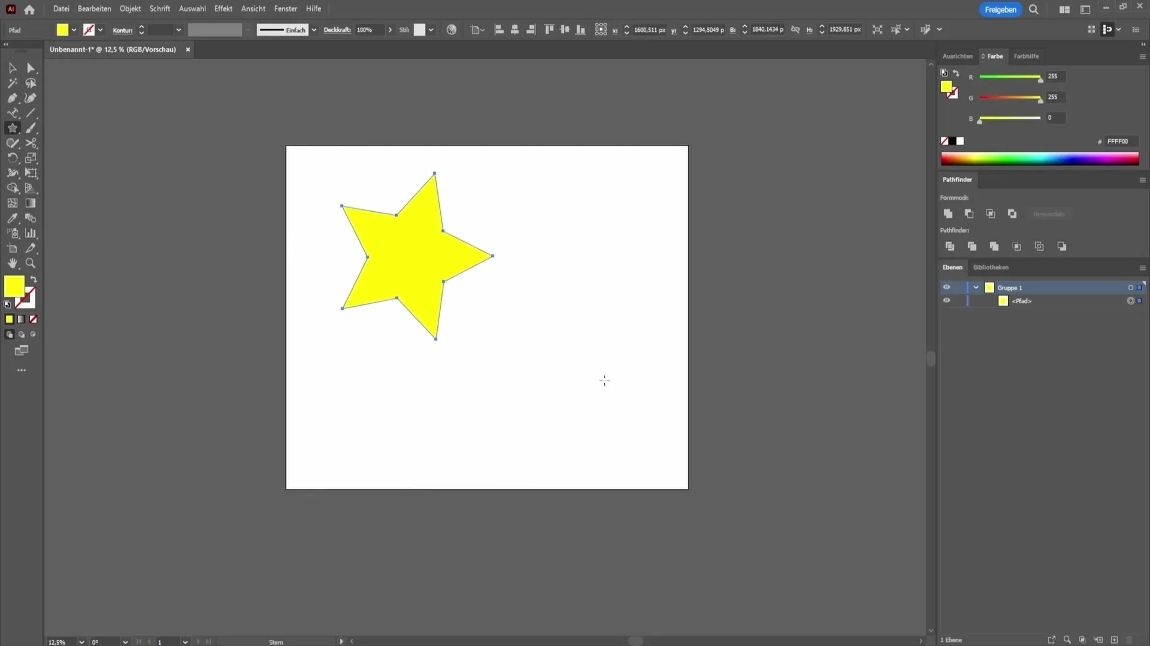The width and height of the screenshot is (1150, 646).
Task: Select the Pen tool
Action: click(12, 98)
